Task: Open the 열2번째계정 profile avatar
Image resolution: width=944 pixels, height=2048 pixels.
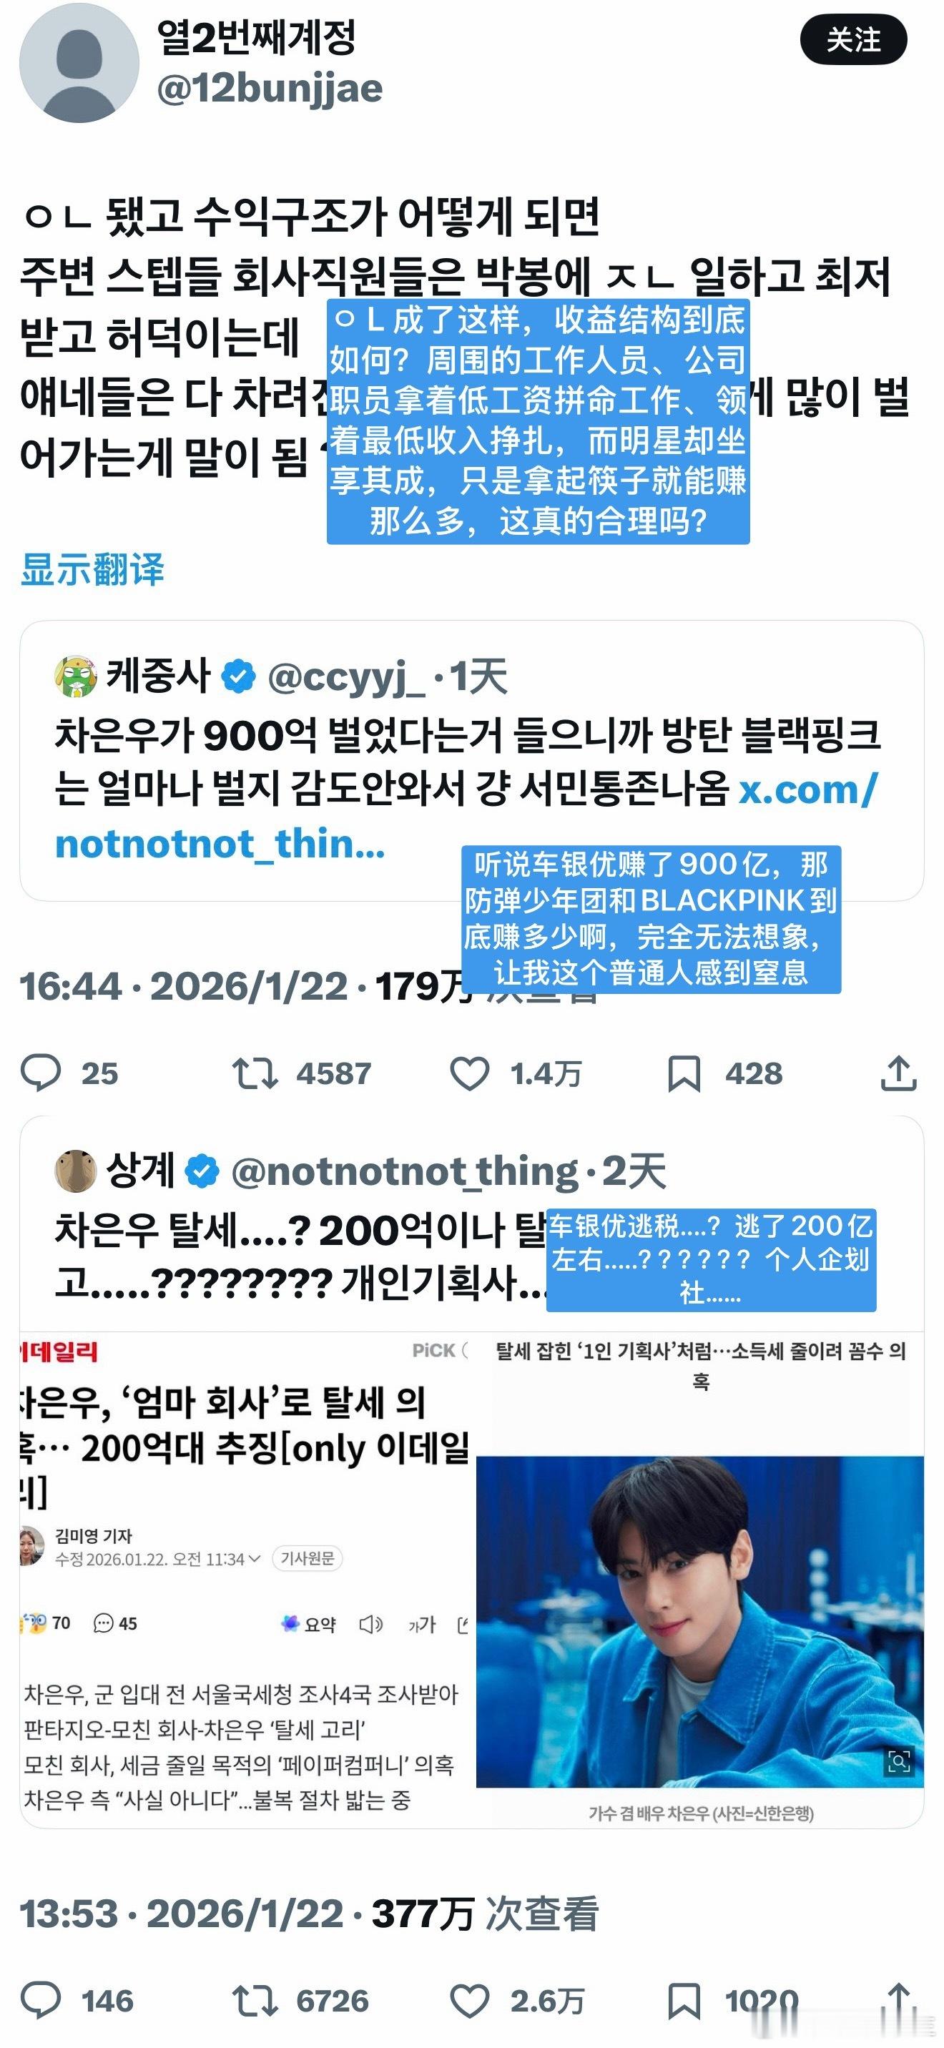Action: click(x=79, y=63)
